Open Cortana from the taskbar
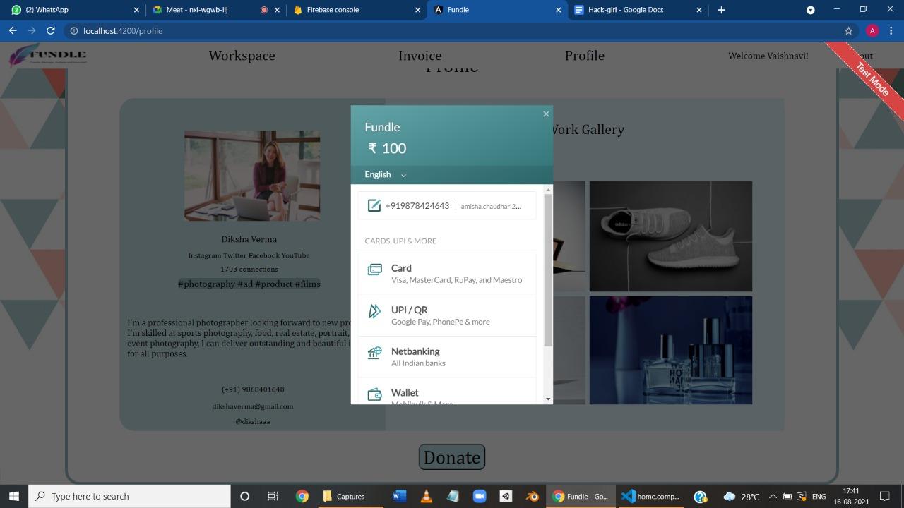This screenshot has width=904, height=508. (x=244, y=496)
